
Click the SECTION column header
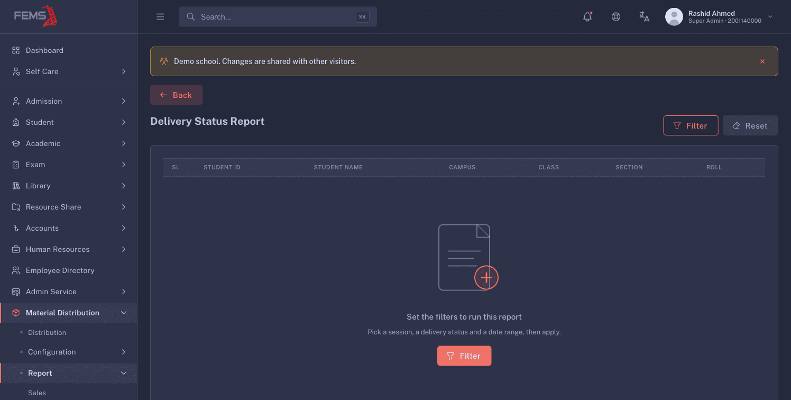click(629, 167)
